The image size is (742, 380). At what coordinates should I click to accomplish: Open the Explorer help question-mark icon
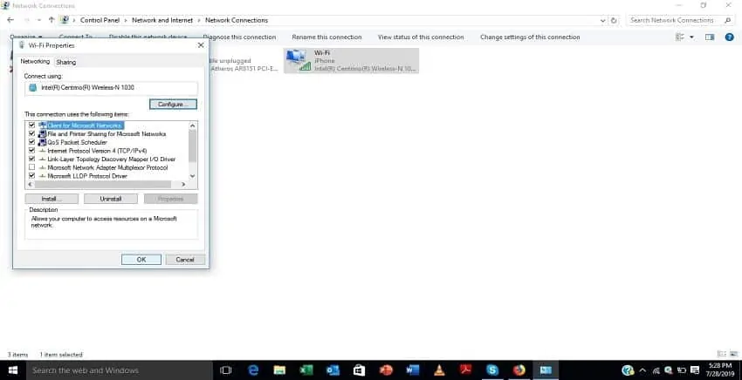pos(729,37)
